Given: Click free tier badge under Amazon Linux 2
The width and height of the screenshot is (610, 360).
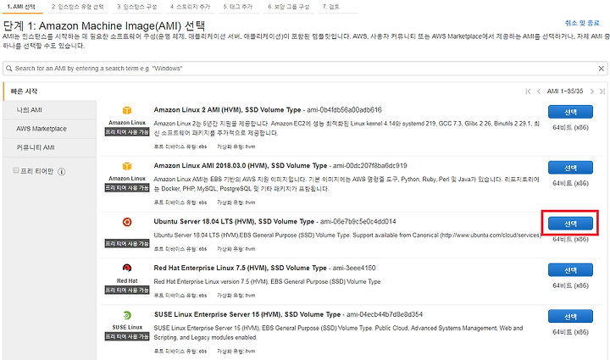Looking at the screenshot, I should 127,132.
